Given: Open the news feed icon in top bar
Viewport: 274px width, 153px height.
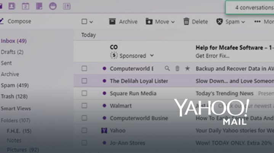Looking at the screenshot, I should [67, 6].
